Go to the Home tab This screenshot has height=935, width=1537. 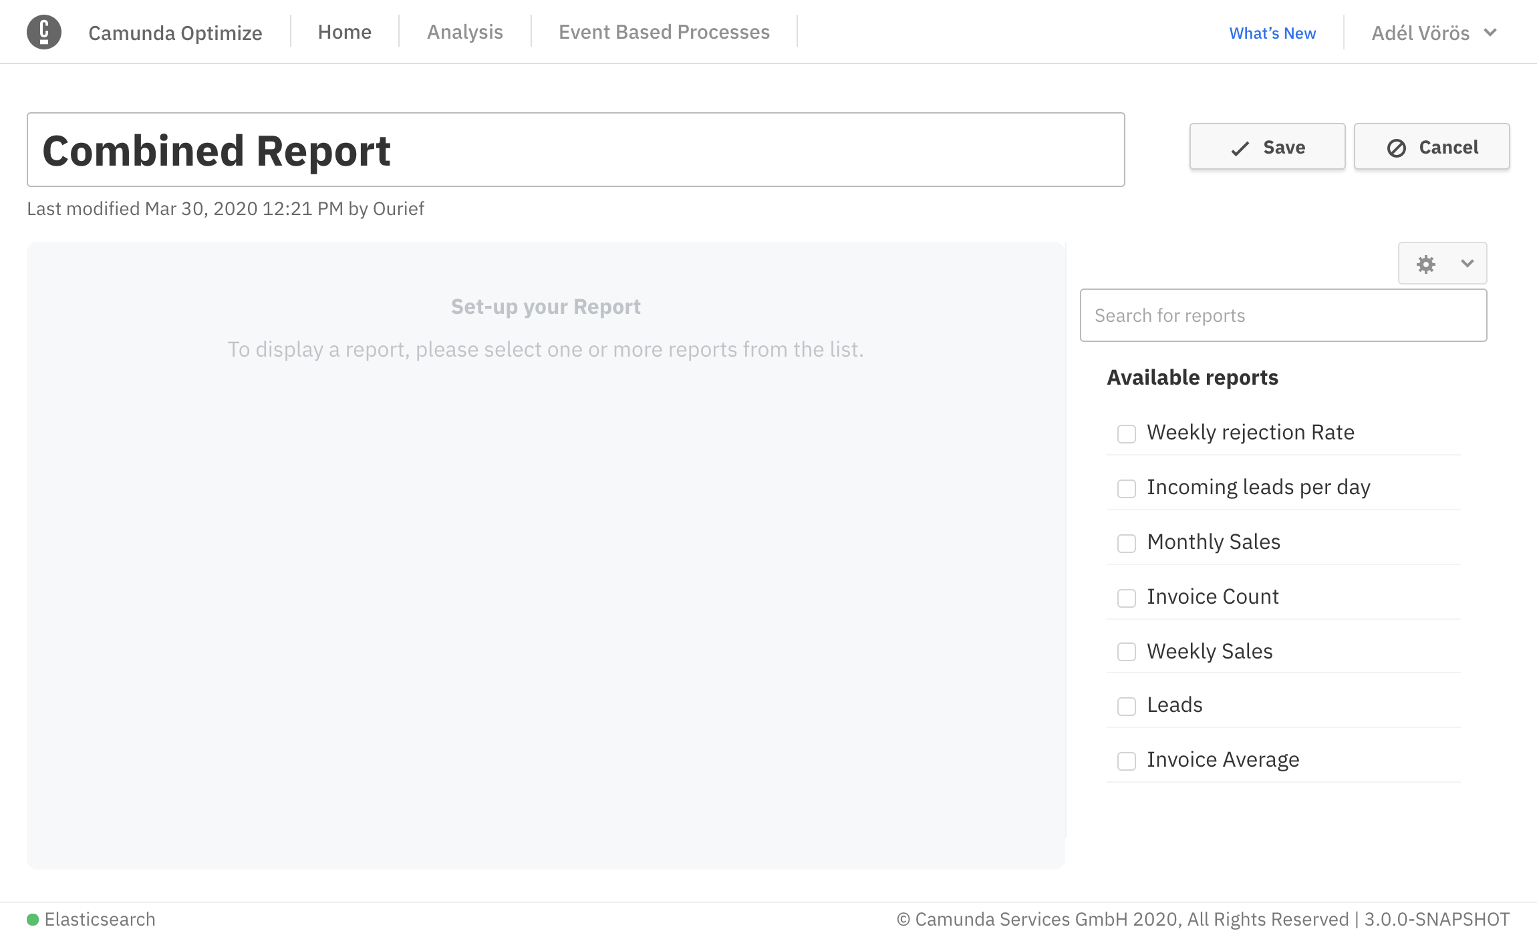point(344,32)
